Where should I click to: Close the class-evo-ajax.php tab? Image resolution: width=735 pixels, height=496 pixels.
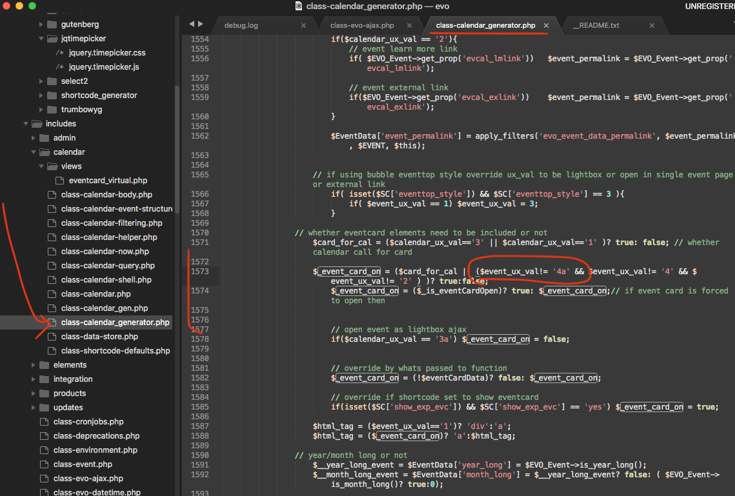point(410,26)
